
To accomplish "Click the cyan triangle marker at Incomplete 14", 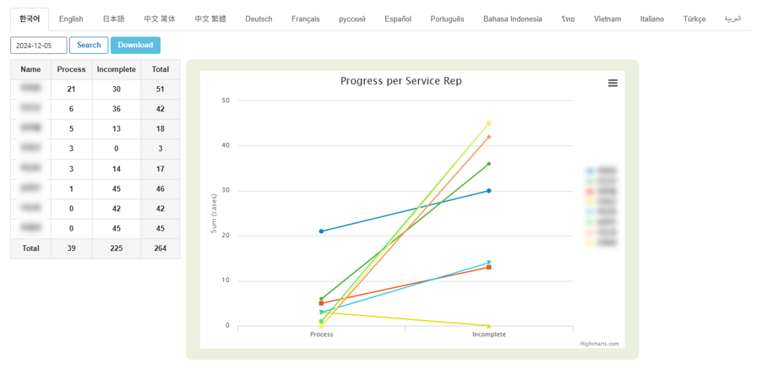I will [488, 262].
